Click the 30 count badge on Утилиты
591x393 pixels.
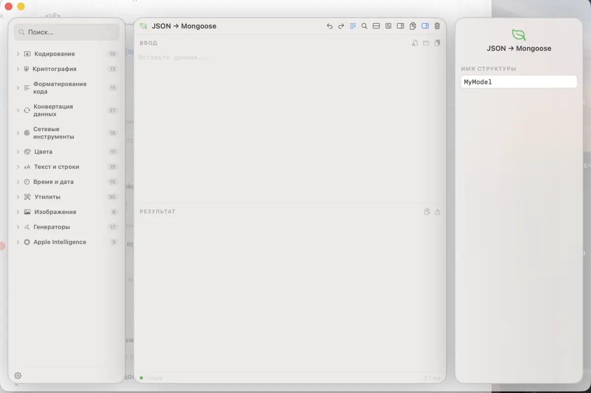(112, 197)
